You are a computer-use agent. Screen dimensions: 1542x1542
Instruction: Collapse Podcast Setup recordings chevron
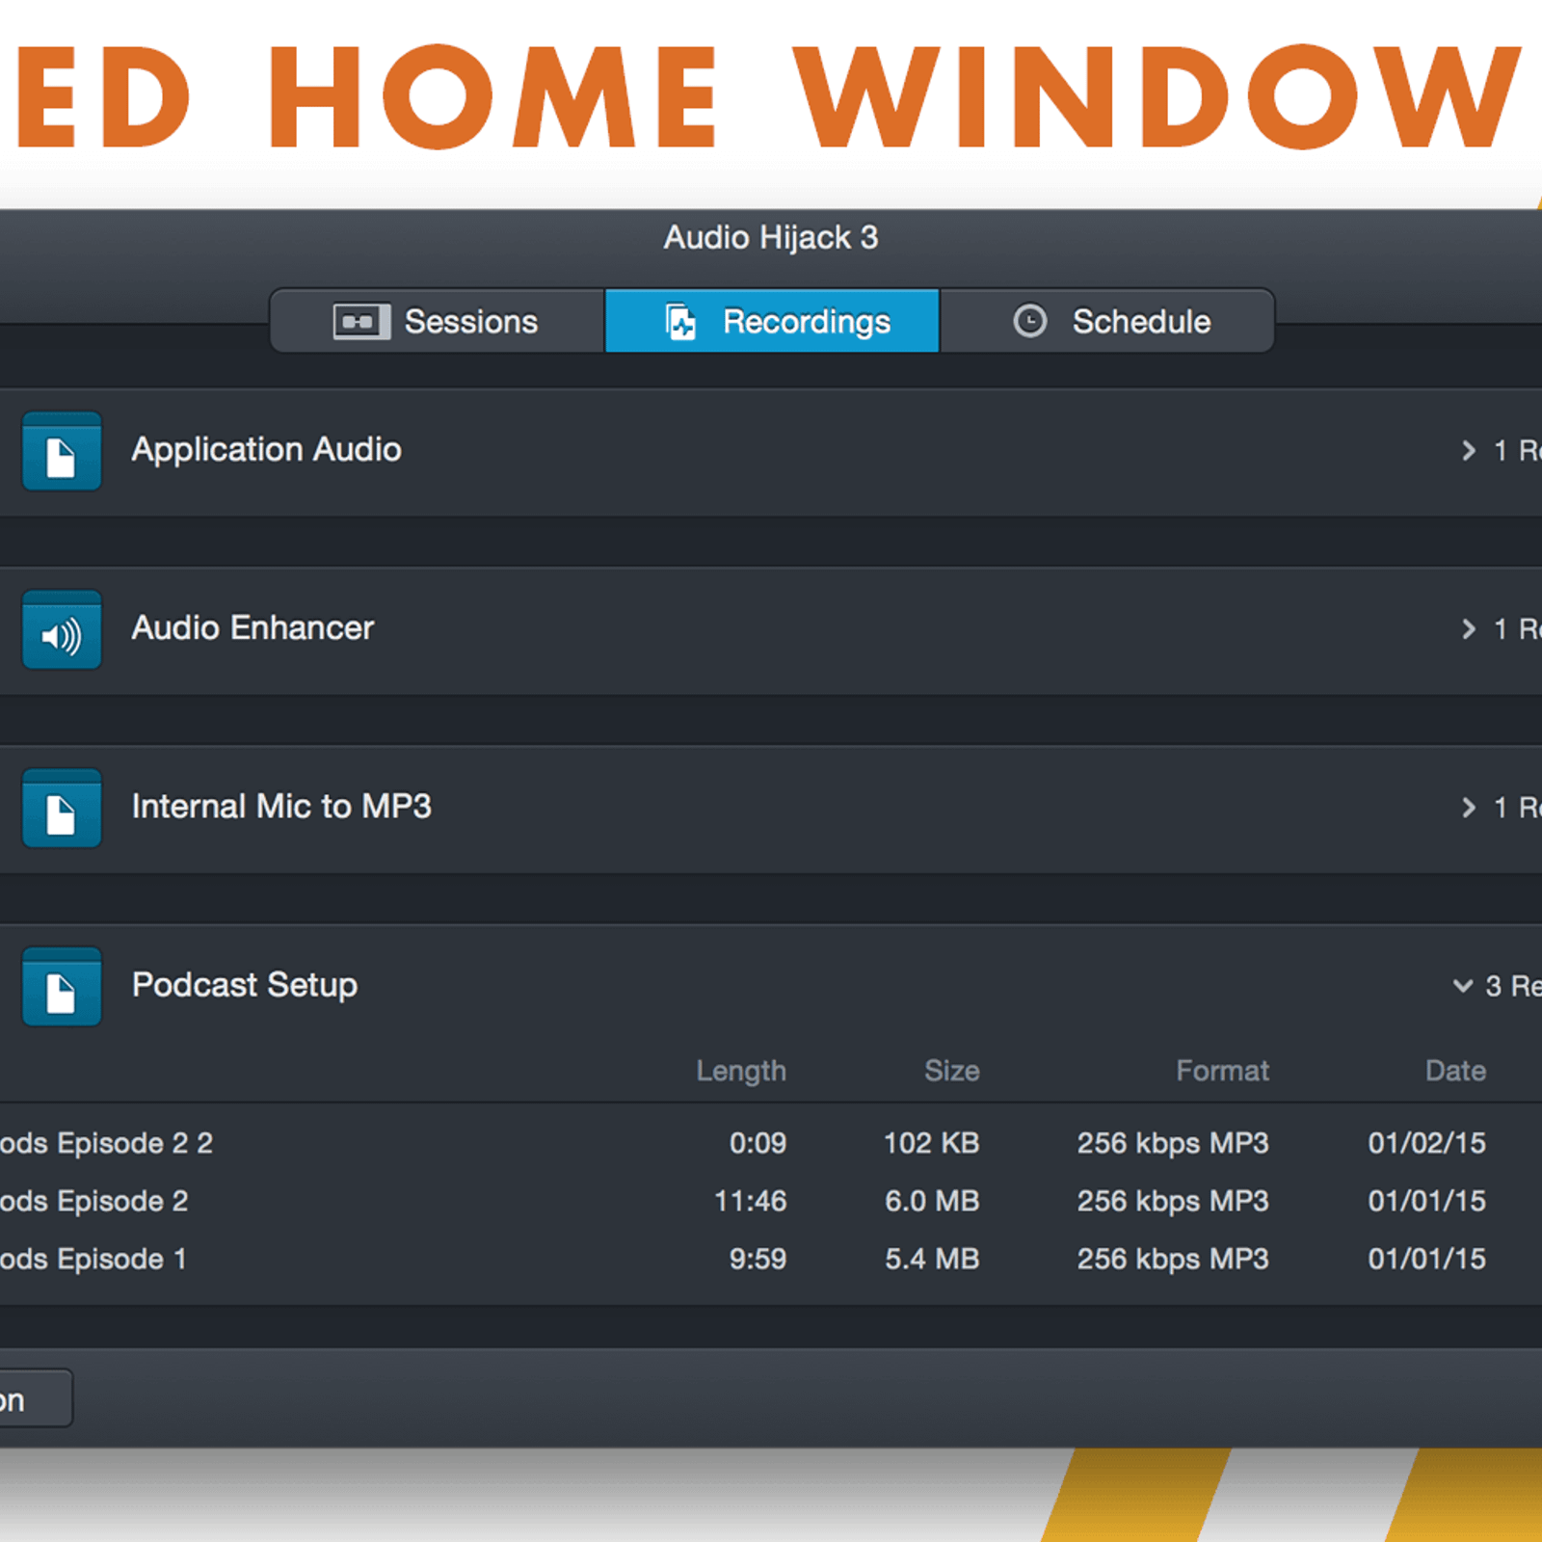[1463, 985]
